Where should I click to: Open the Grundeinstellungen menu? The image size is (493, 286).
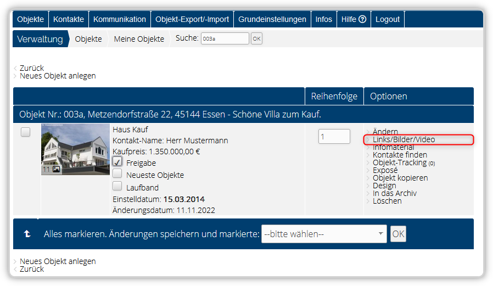tap(272, 19)
